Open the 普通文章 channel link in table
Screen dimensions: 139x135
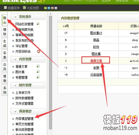pos(96,61)
